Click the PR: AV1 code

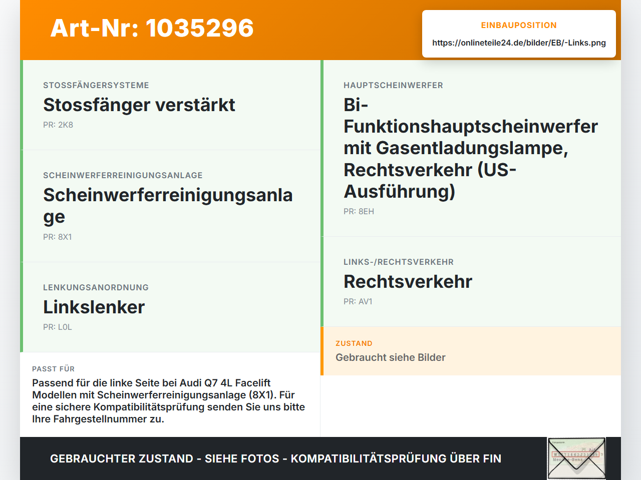358,301
